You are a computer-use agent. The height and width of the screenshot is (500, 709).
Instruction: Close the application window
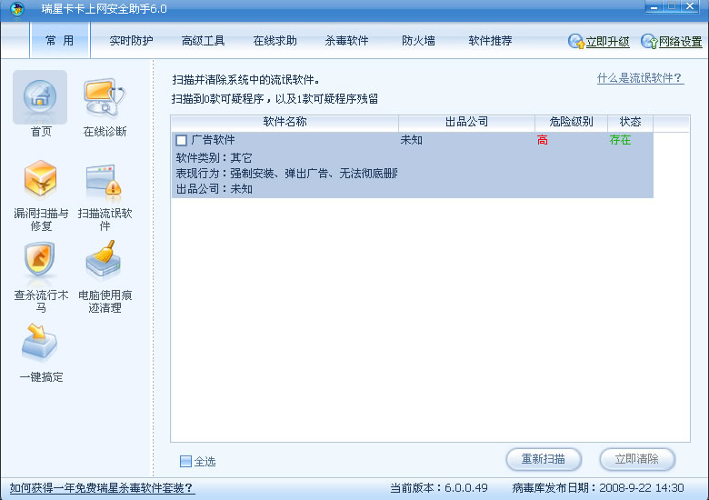(690, 6)
